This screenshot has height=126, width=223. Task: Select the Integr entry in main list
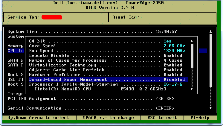tap(16, 94)
